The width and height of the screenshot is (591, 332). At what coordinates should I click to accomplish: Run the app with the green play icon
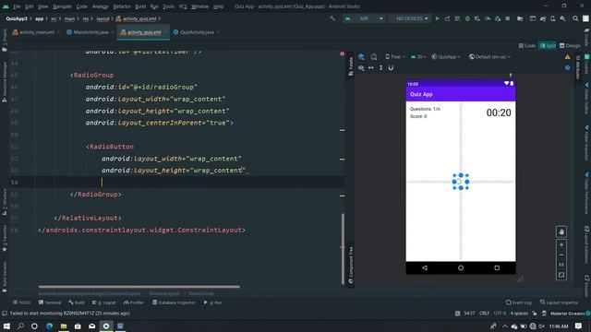pos(437,18)
